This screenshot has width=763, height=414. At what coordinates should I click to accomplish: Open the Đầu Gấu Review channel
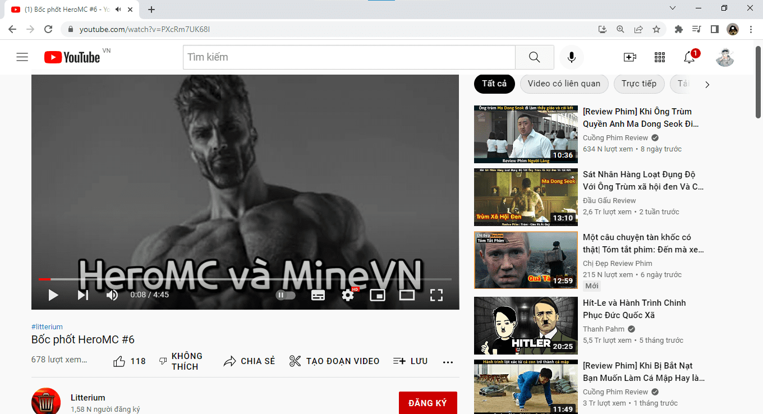609,200
